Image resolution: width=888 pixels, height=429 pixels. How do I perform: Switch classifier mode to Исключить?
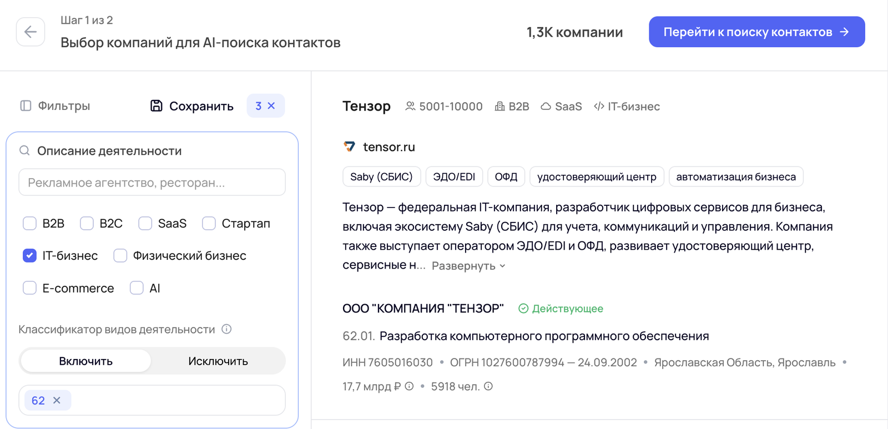(218, 361)
